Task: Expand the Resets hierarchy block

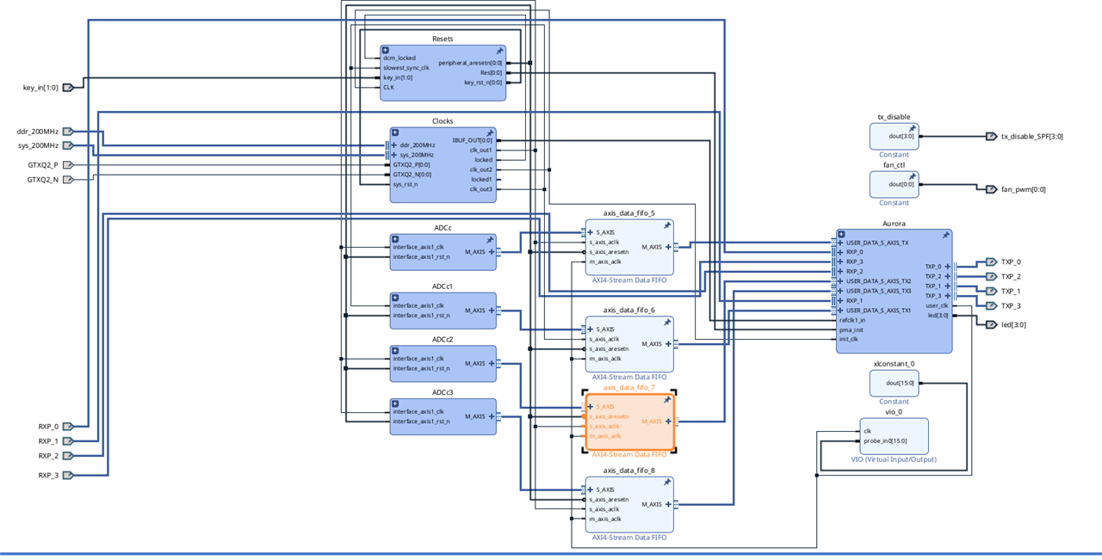Action: coord(386,51)
